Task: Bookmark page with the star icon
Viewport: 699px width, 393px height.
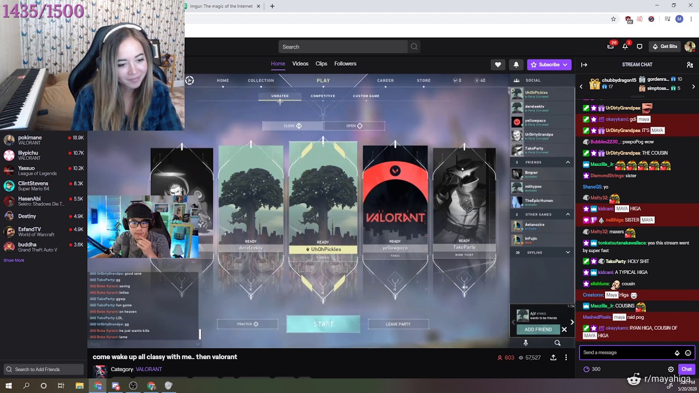Action: click(613, 19)
